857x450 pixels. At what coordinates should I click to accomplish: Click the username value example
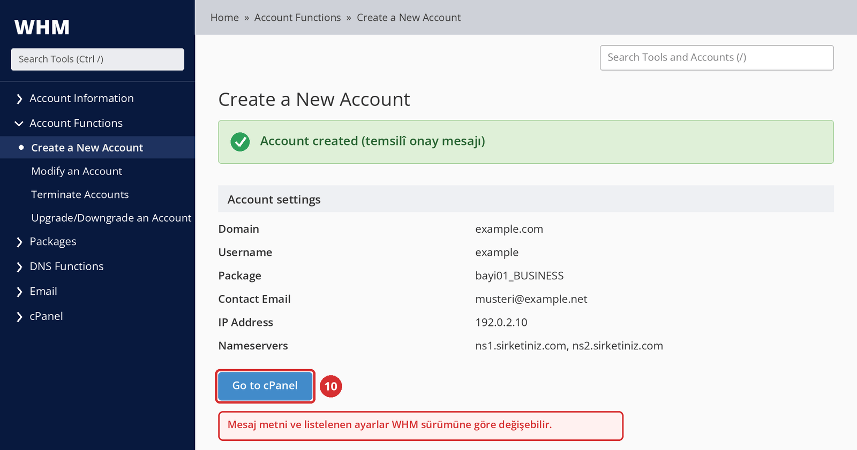(497, 253)
